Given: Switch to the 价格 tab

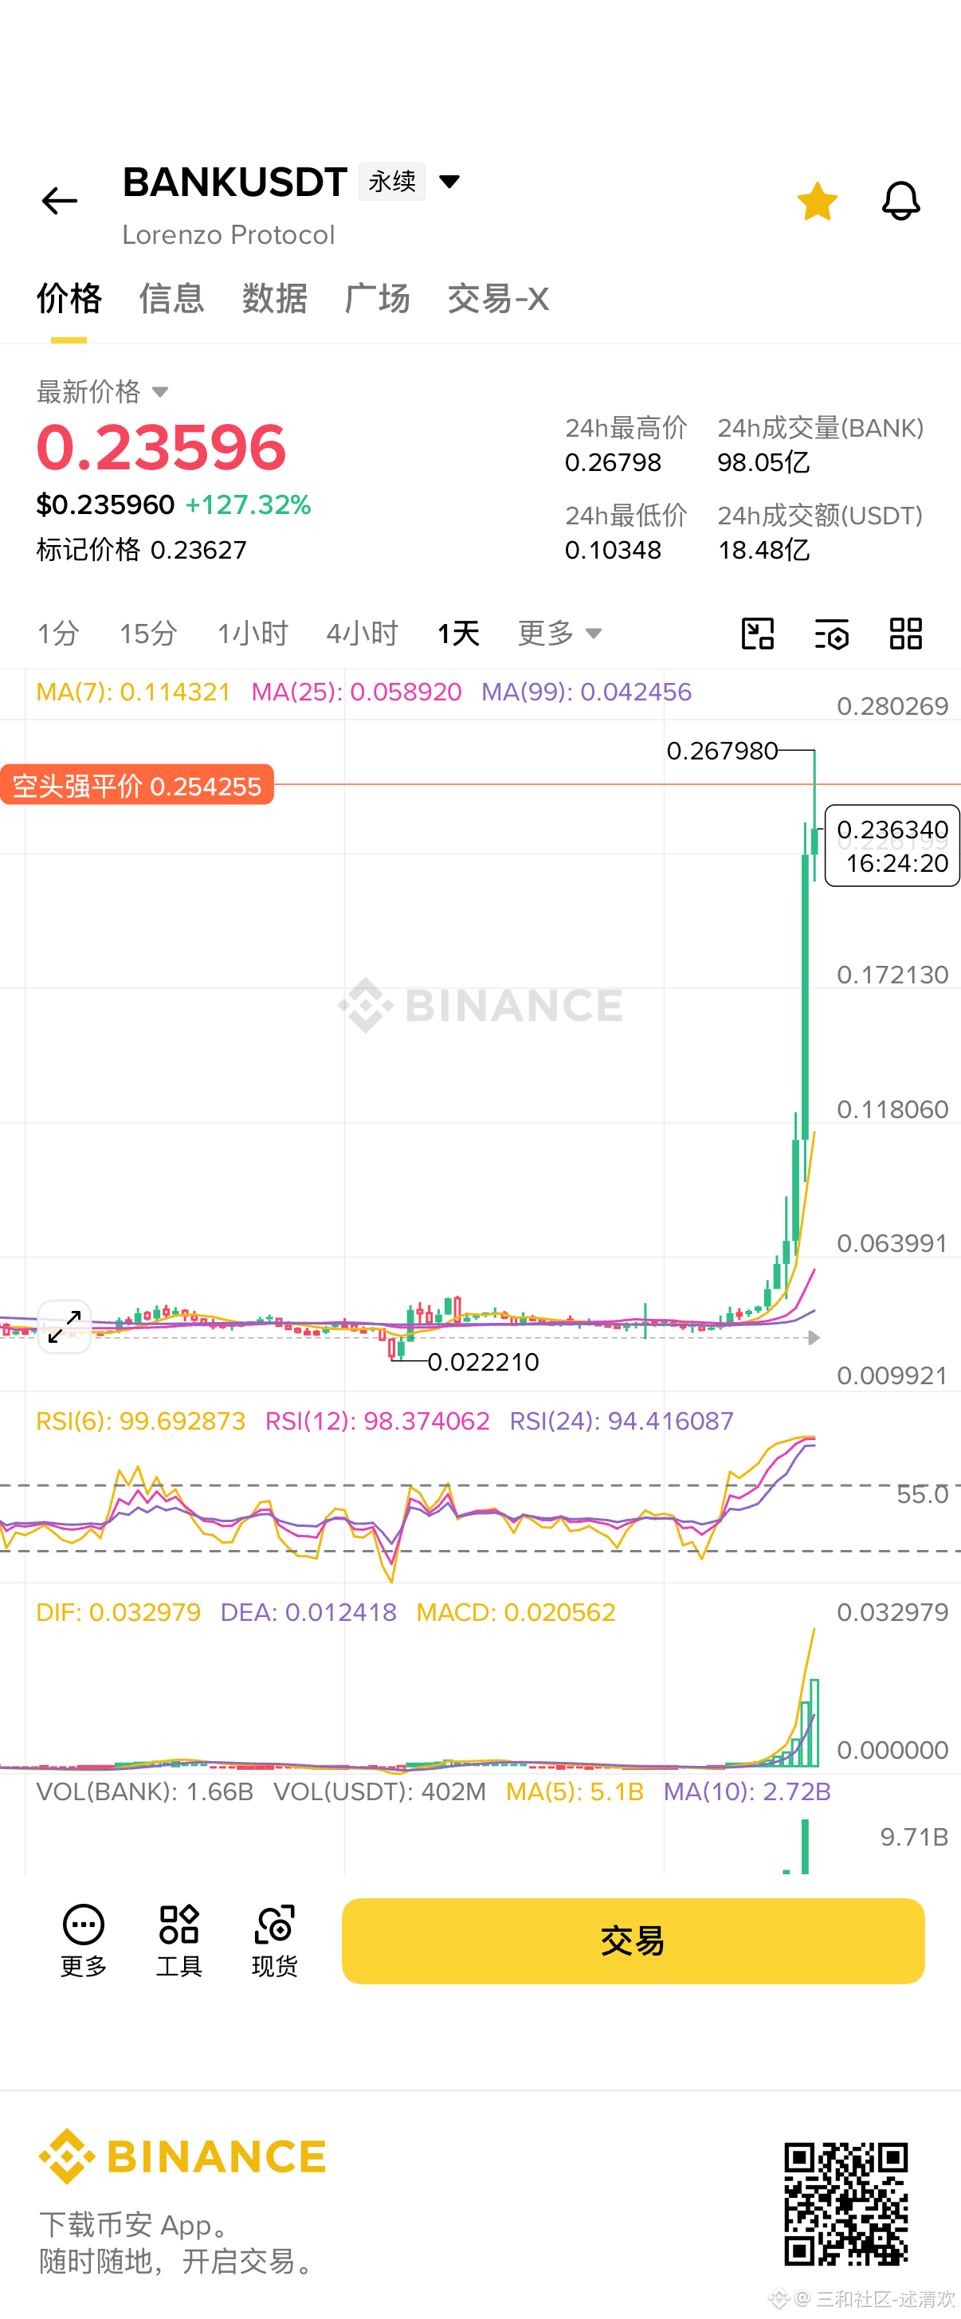Looking at the screenshot, I should click(69, 298).
